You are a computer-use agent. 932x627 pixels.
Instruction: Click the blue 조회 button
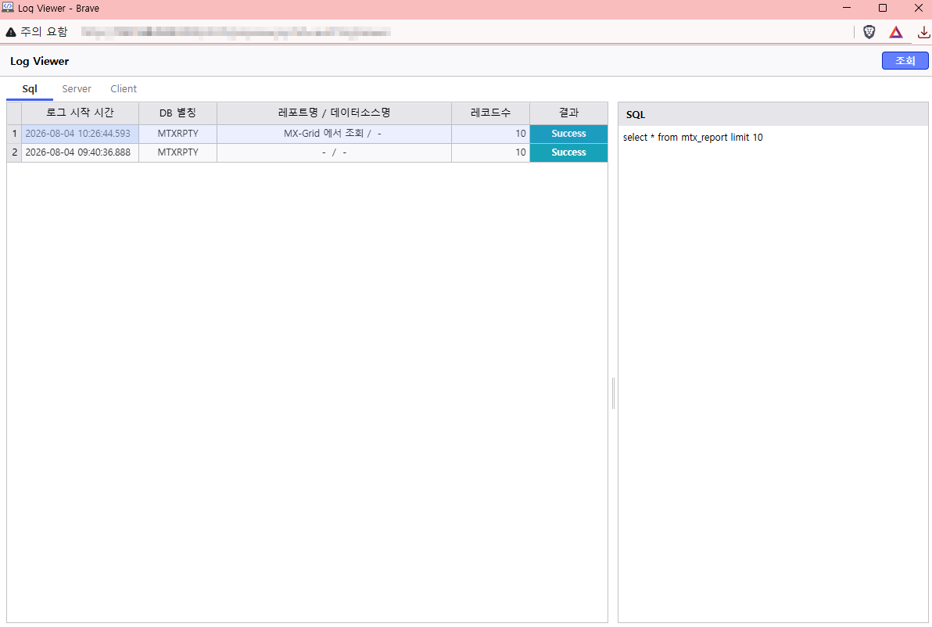pos(905,61)
